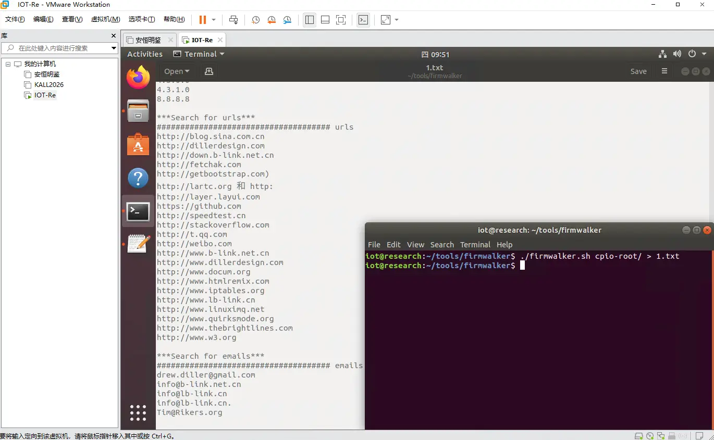Image resolution: width=714 pixels, height=440 pixels.
Task: Show the applications grid
Action: (138, 412)
